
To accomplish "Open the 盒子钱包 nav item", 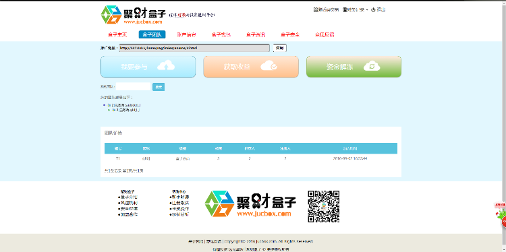I will coord(221,35).
